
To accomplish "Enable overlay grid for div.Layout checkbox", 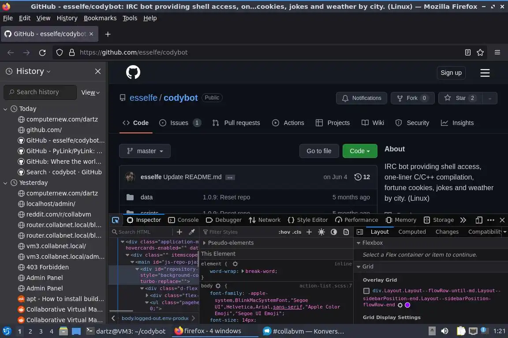I will [x=366, y=291].
